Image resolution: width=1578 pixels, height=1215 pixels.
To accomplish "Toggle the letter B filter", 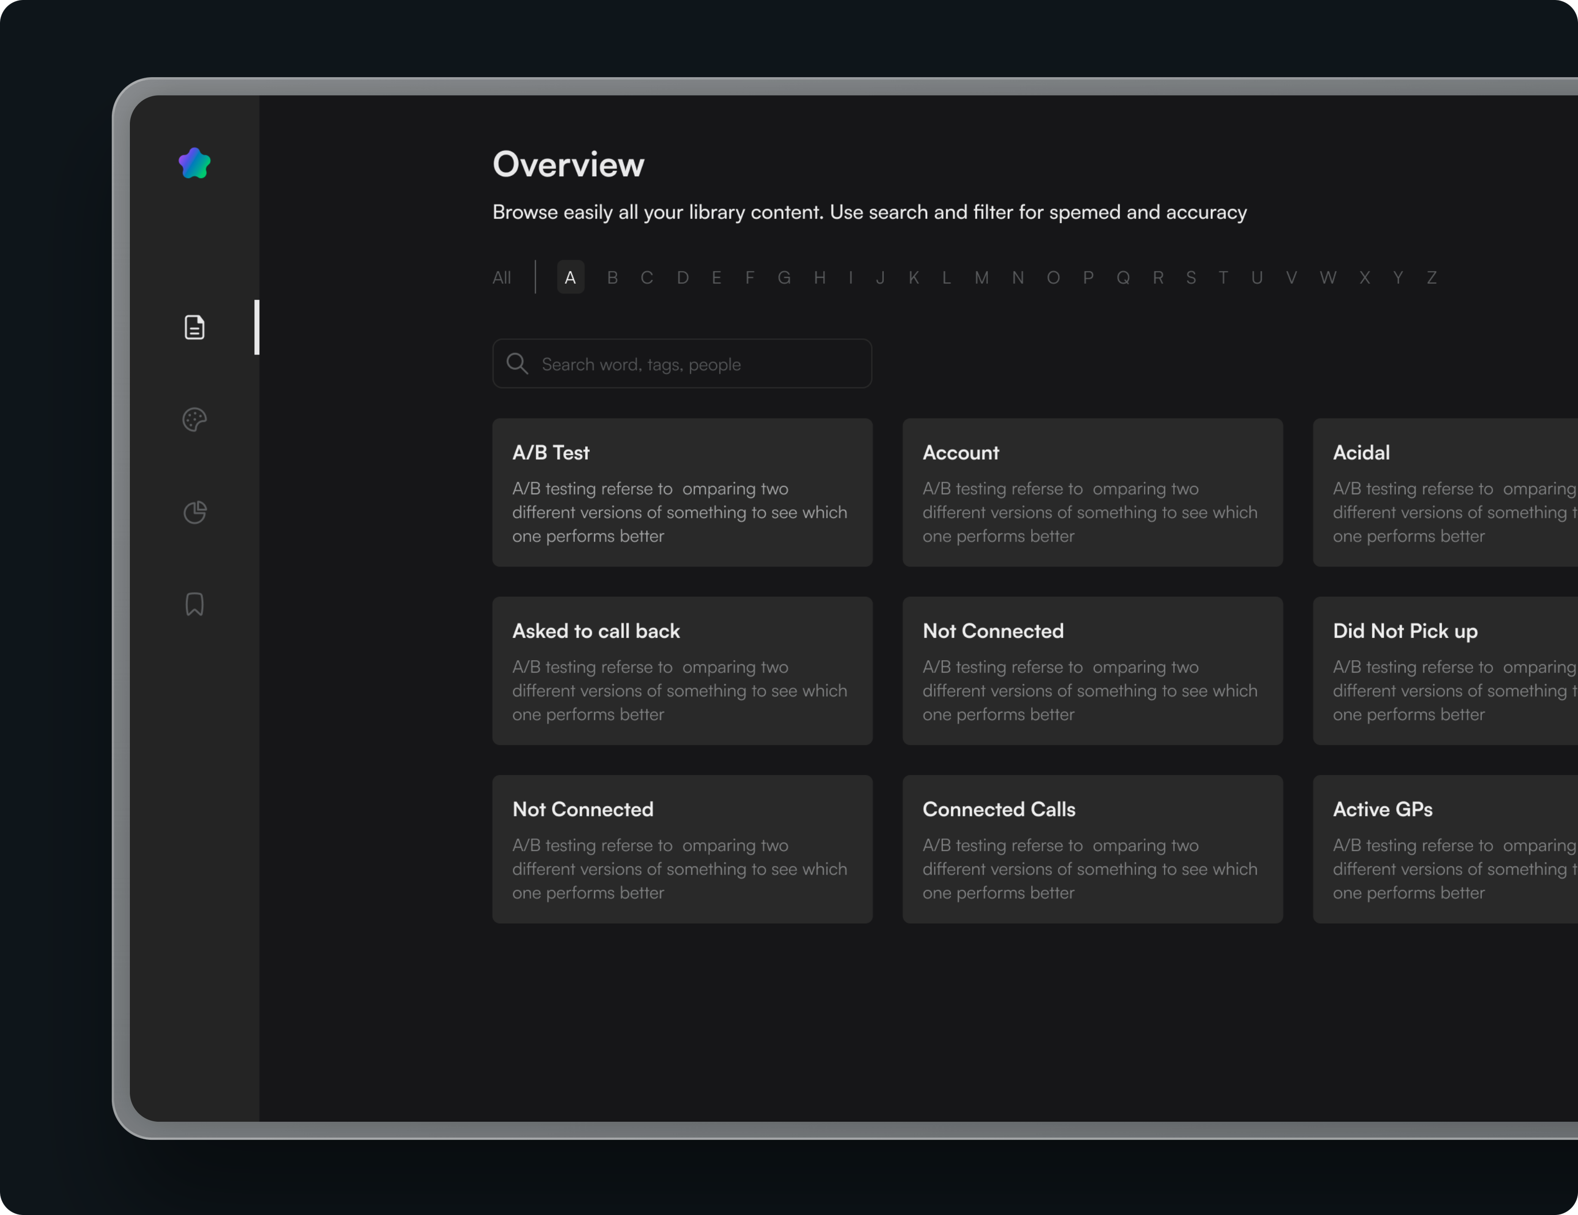I will (613, 277).
